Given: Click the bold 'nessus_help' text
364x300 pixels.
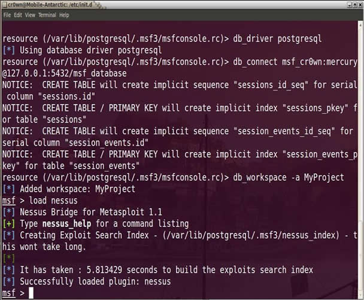Looking at the screenshot, I should point(66,224).
